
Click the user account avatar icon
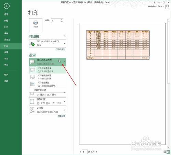tap(167, 7)
